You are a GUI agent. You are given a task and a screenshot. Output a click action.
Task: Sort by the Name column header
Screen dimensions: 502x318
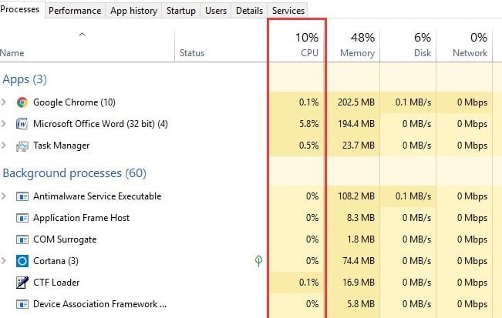click(12, 52)
